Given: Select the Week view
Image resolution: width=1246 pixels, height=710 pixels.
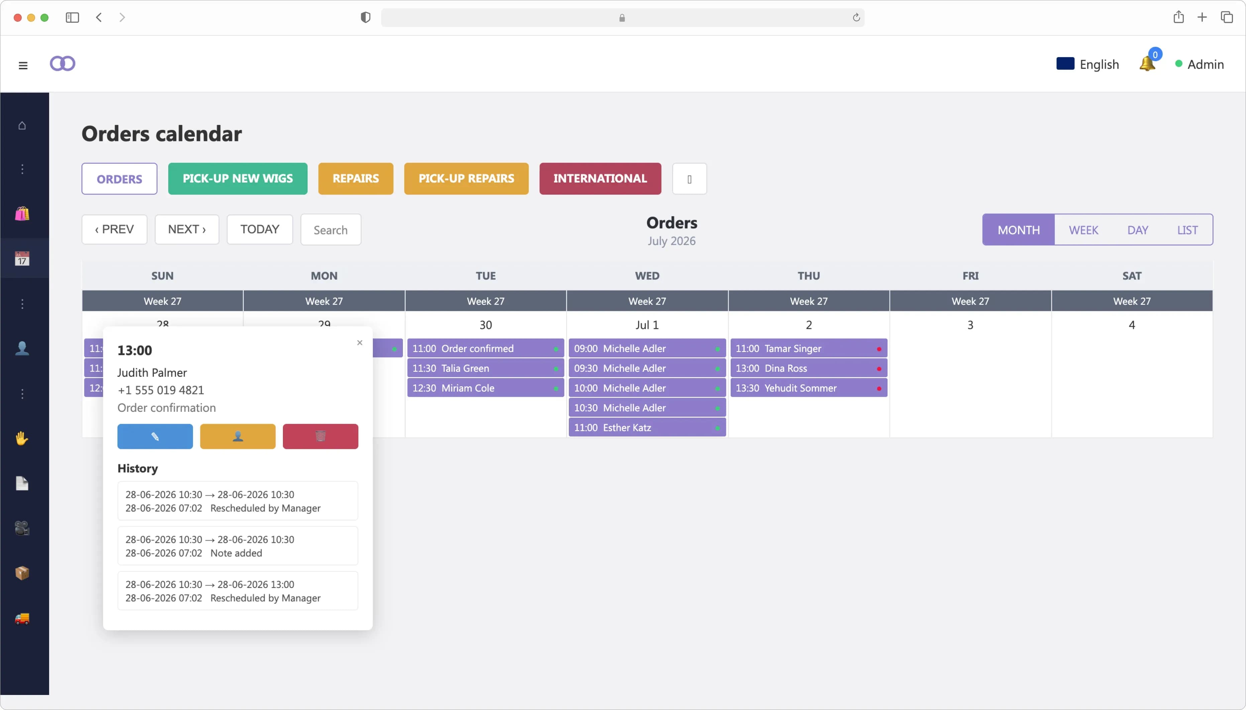Looking at the screenshot, I should click(x=1083, y=230).
